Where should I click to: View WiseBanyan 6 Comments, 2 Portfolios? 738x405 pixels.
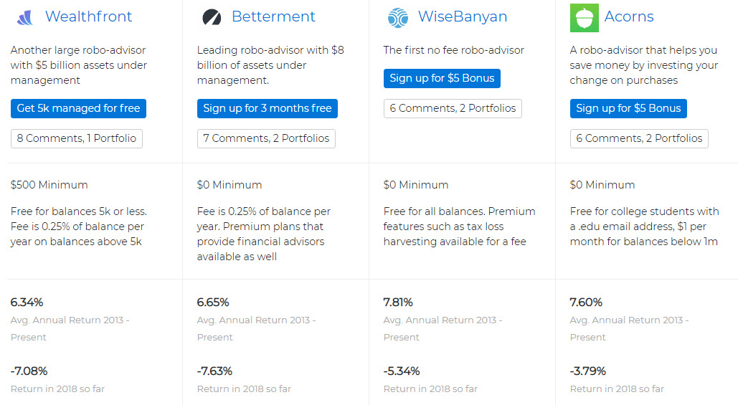453,108
